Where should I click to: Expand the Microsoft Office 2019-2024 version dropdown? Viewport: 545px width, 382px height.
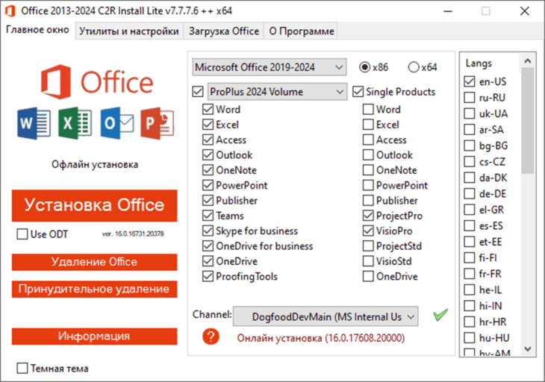click(x=270, y=67)
